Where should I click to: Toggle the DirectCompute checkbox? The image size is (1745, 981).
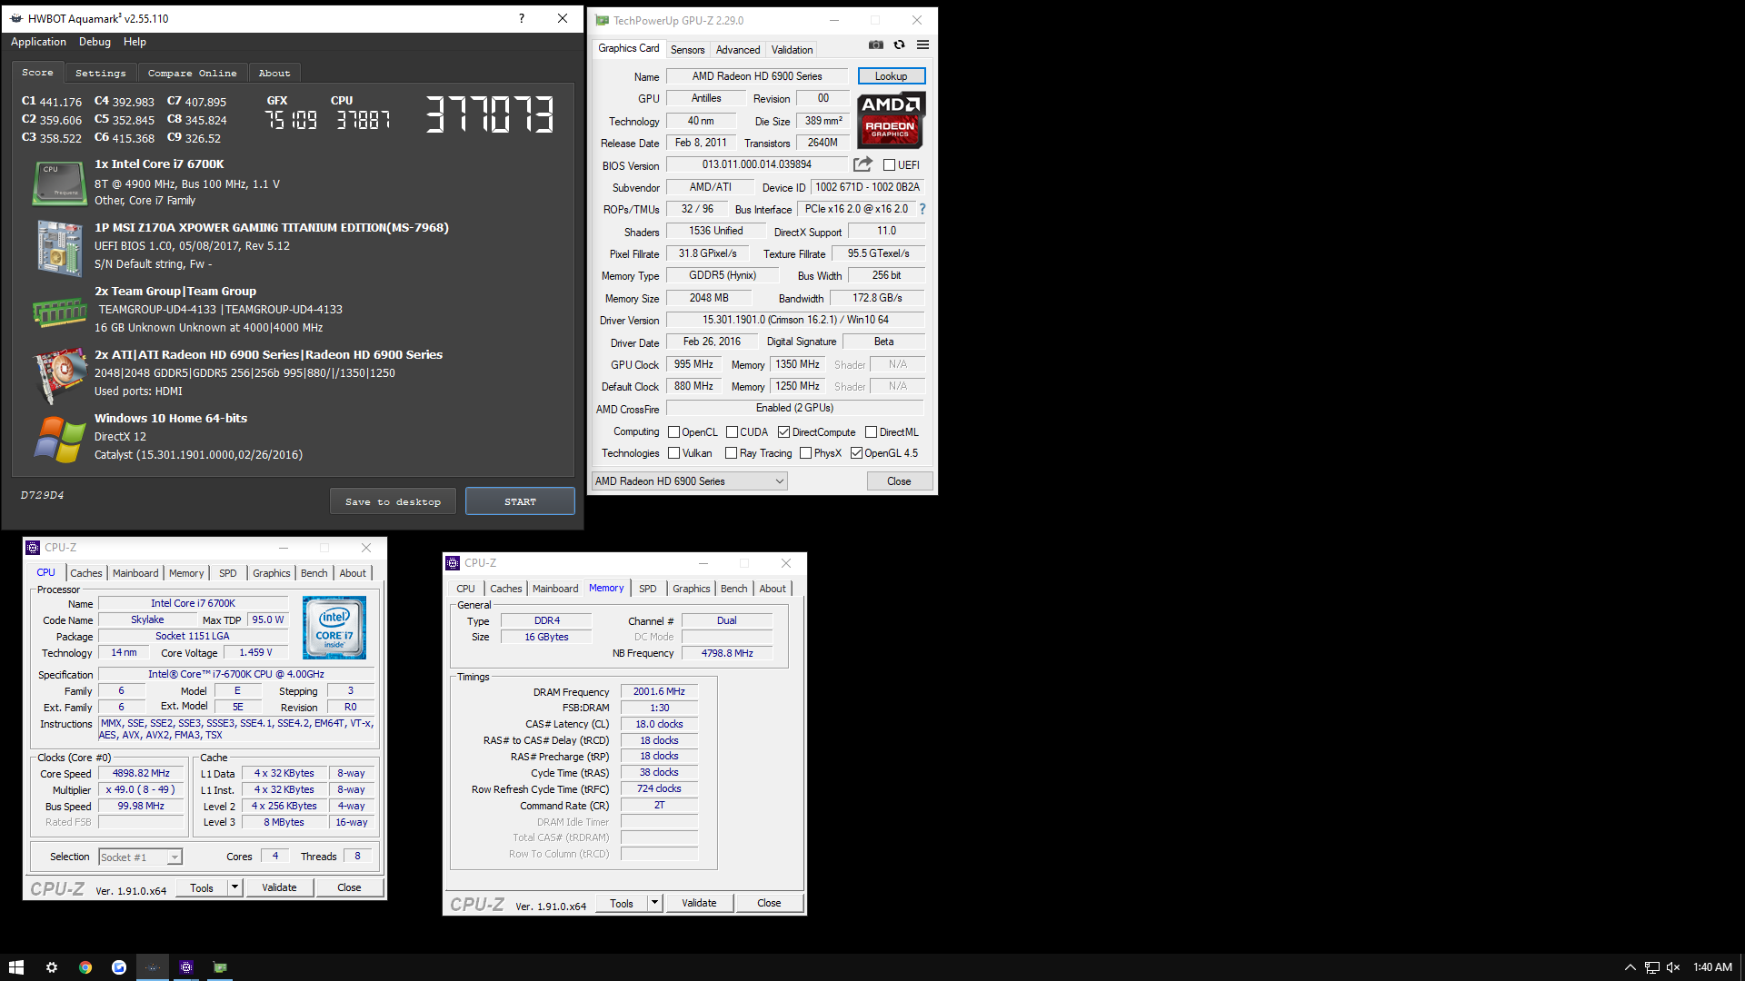point(783,432)
